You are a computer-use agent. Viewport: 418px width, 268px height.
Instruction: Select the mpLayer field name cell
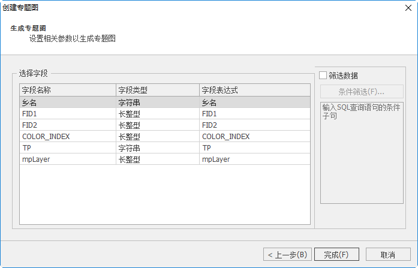(x=67, y=159)
